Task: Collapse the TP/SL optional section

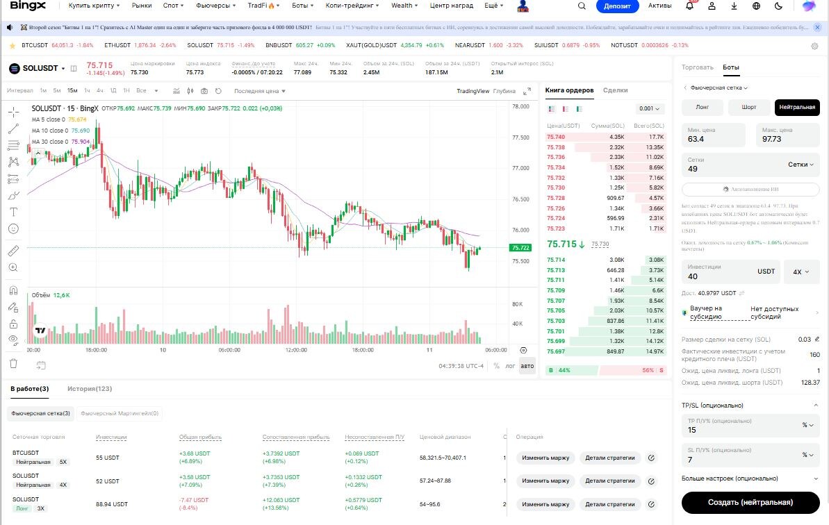Action: (816, 405)
